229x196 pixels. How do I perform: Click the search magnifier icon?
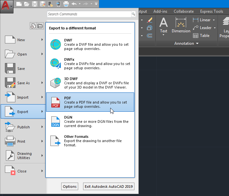[x=133, y=14]
